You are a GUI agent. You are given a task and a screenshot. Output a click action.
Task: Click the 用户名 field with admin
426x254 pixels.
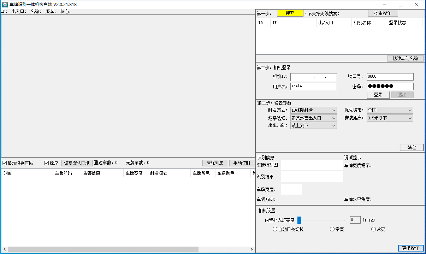click(x=314, y=86)
